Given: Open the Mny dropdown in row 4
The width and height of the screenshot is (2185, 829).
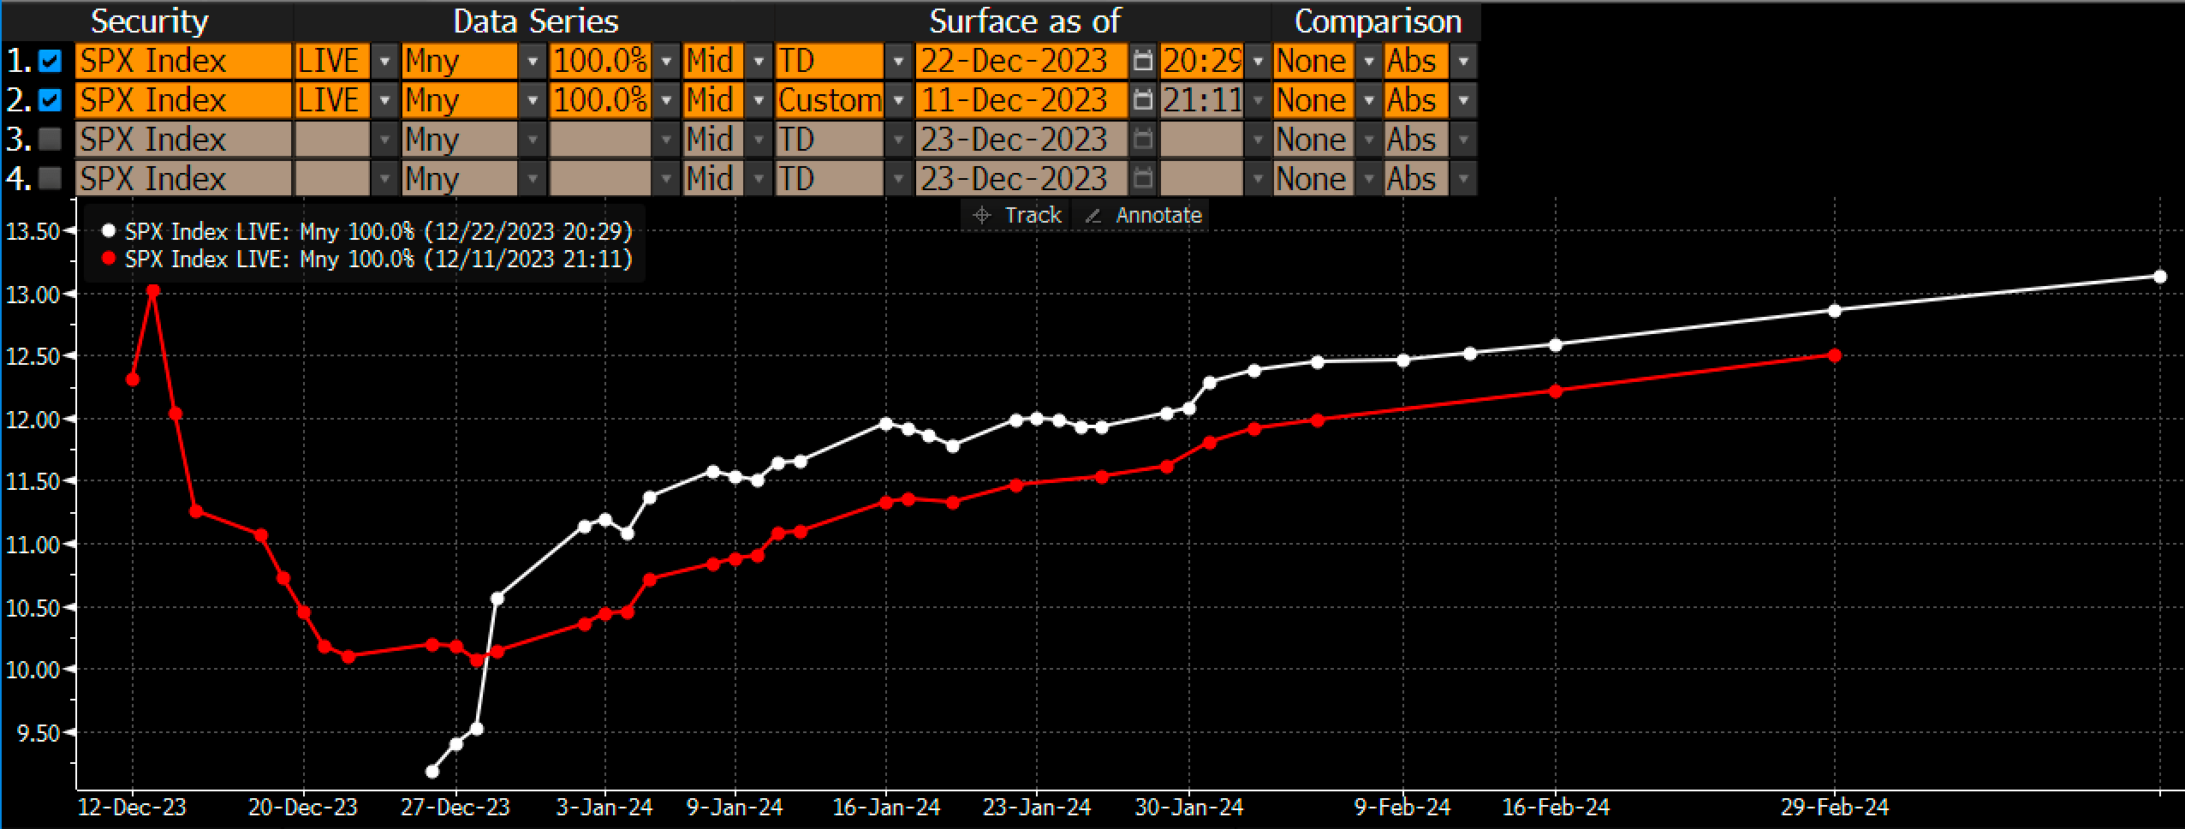Looking at the screenshot, I should pyautogui.click(x=533, y=179).
